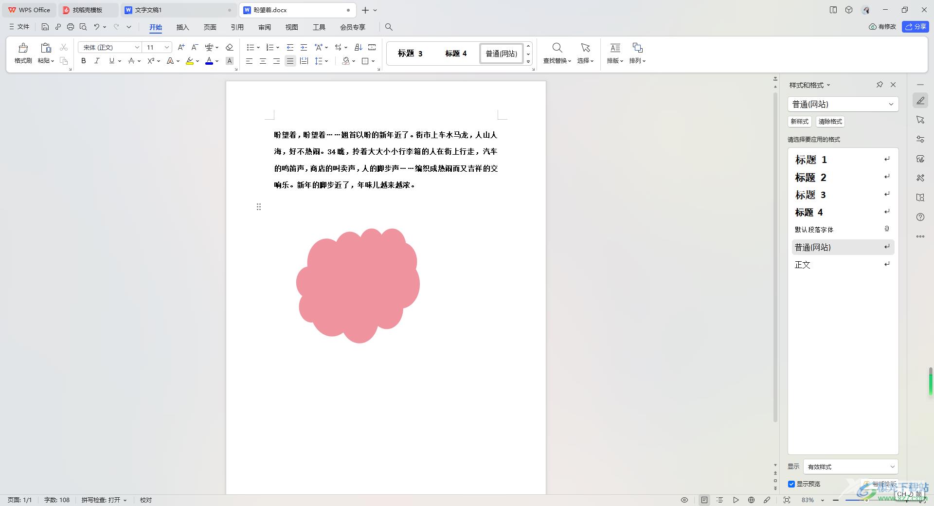Open the 显示 有效样式 dropdown

tap(850, 467)
